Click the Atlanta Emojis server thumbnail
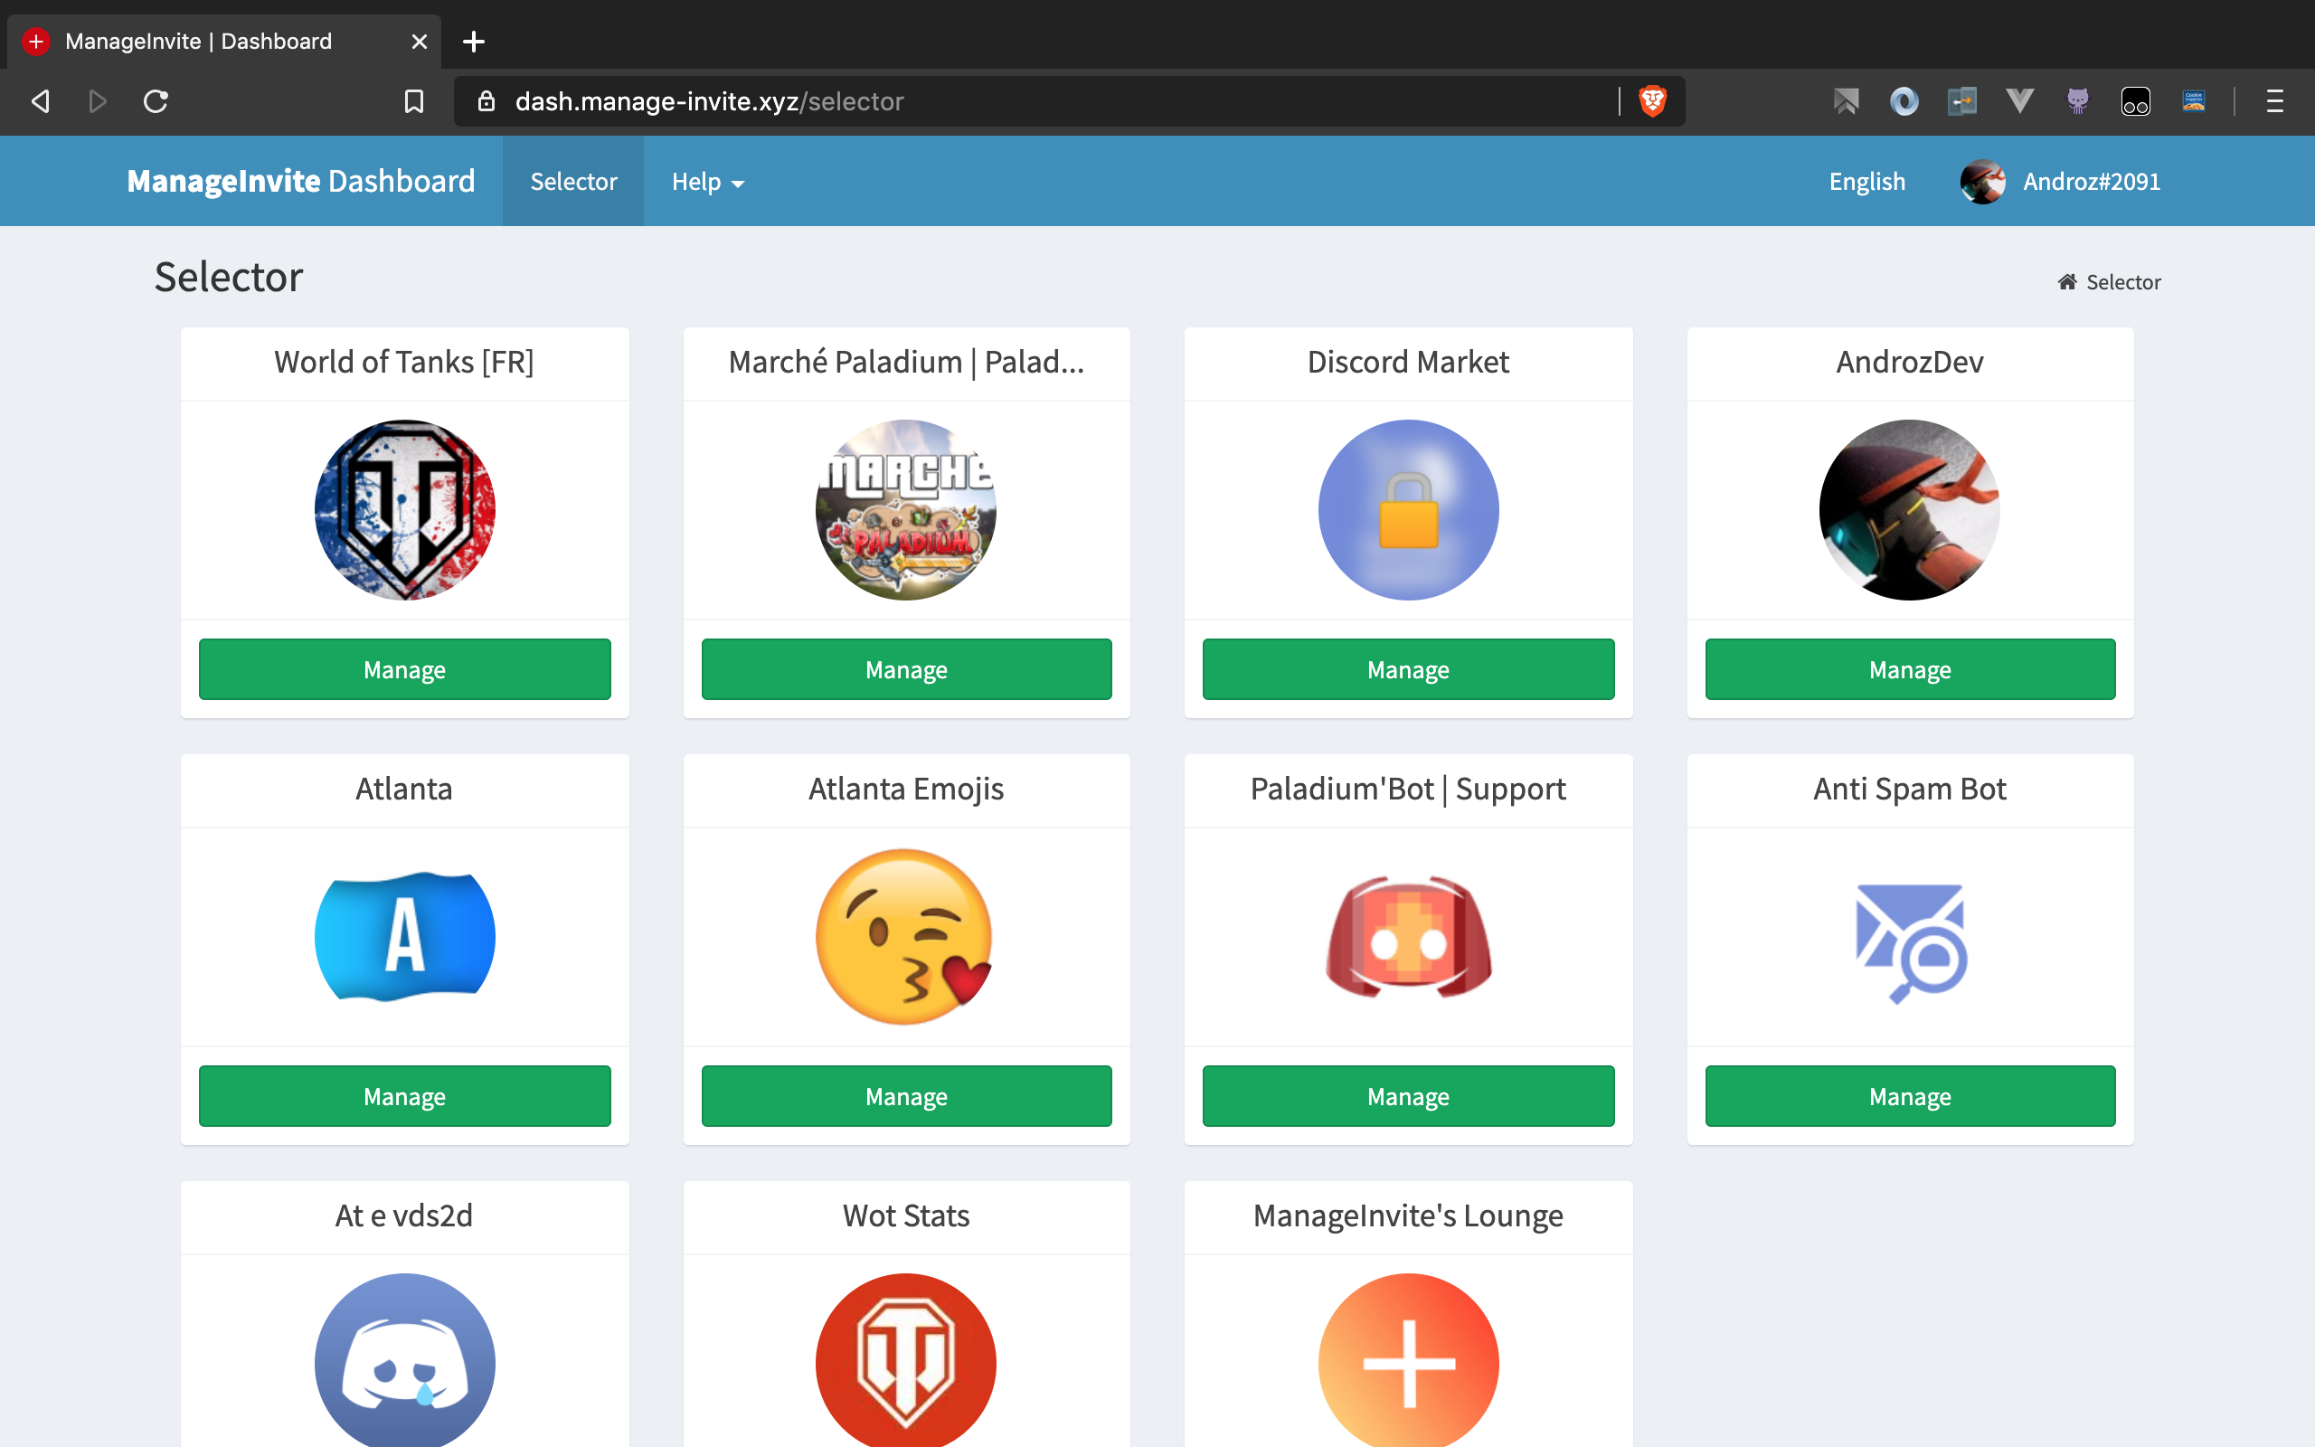This screenshot has height=1447, width=2315. (x=906, y=936)
